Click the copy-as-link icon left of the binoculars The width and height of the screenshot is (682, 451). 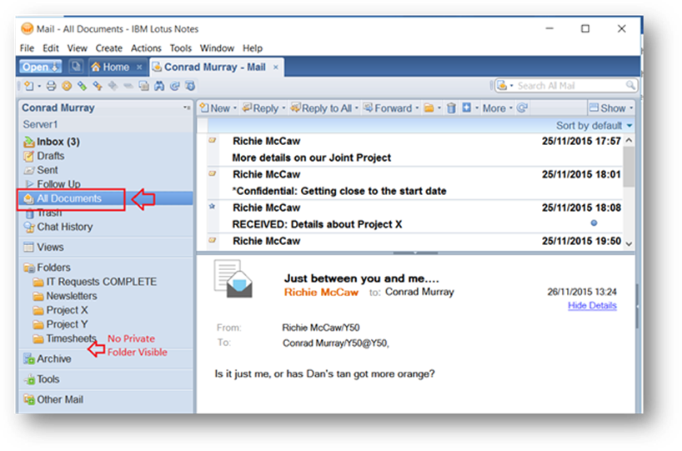pos(143,86)
